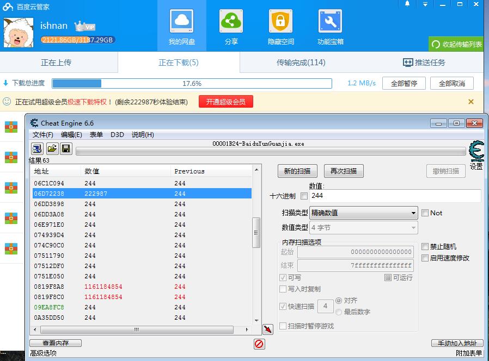Toggle 可运行 checkbox
The height and width of the screenshot is (361, 489).
[388, 277]
